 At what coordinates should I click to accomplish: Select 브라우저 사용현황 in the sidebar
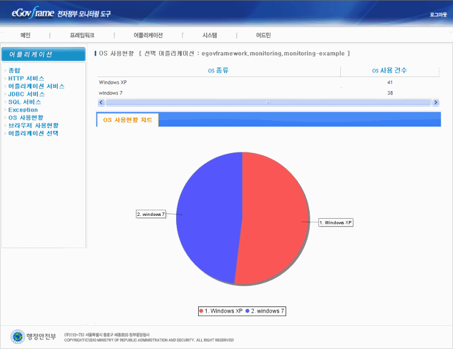coord(33,125)
